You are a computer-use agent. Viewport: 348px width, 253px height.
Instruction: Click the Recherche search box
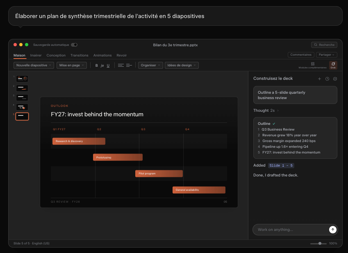[324, 45]
